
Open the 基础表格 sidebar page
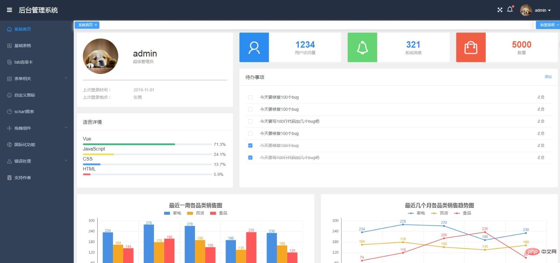click(23, 46)
